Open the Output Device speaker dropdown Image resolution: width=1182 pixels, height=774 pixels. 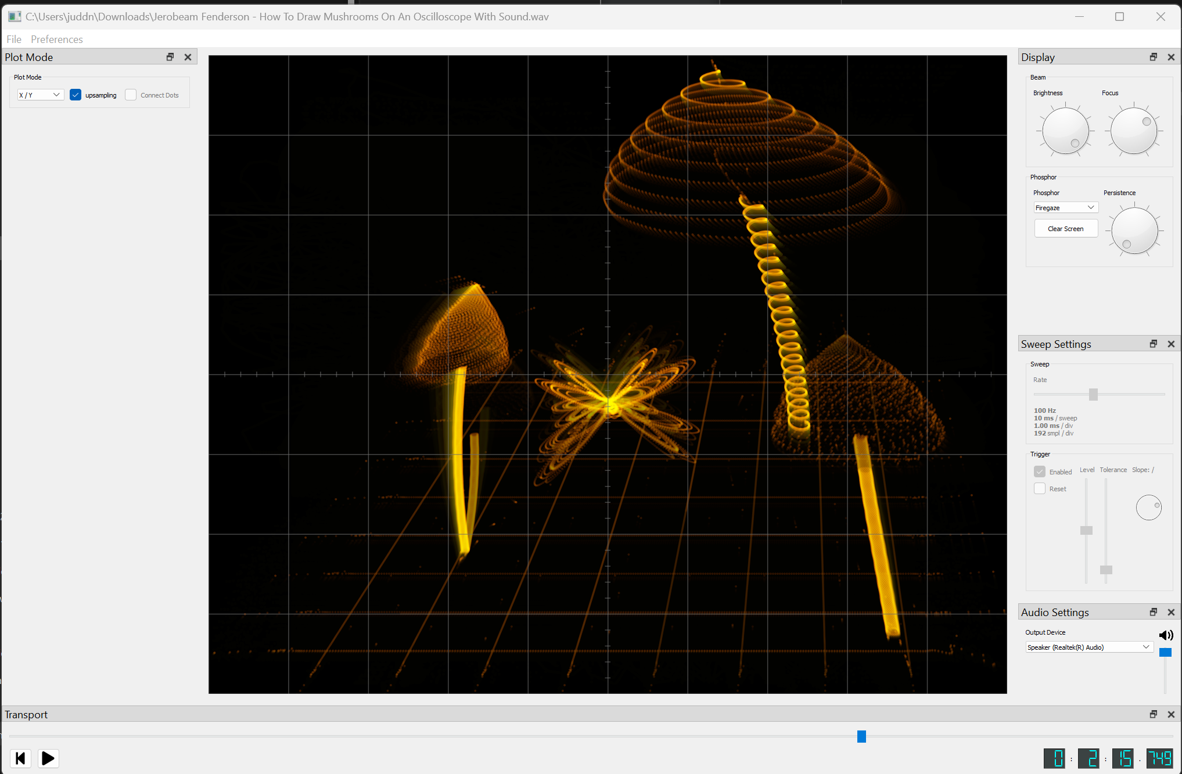coord(1088,647)
